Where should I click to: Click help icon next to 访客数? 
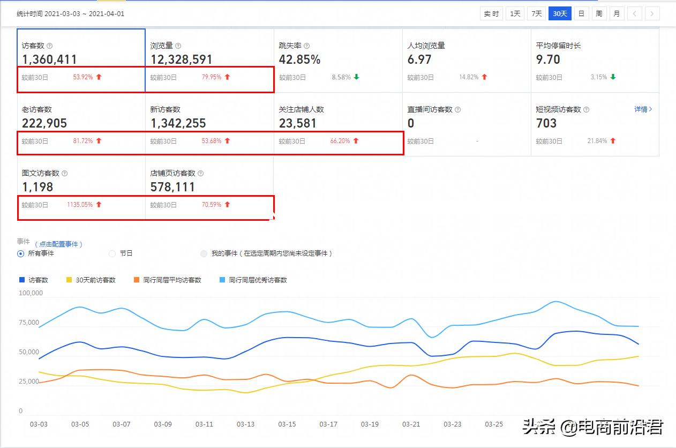coord(50,46)
